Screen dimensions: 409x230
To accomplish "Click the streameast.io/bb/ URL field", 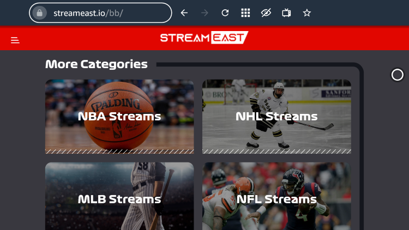I will point(100,13).
